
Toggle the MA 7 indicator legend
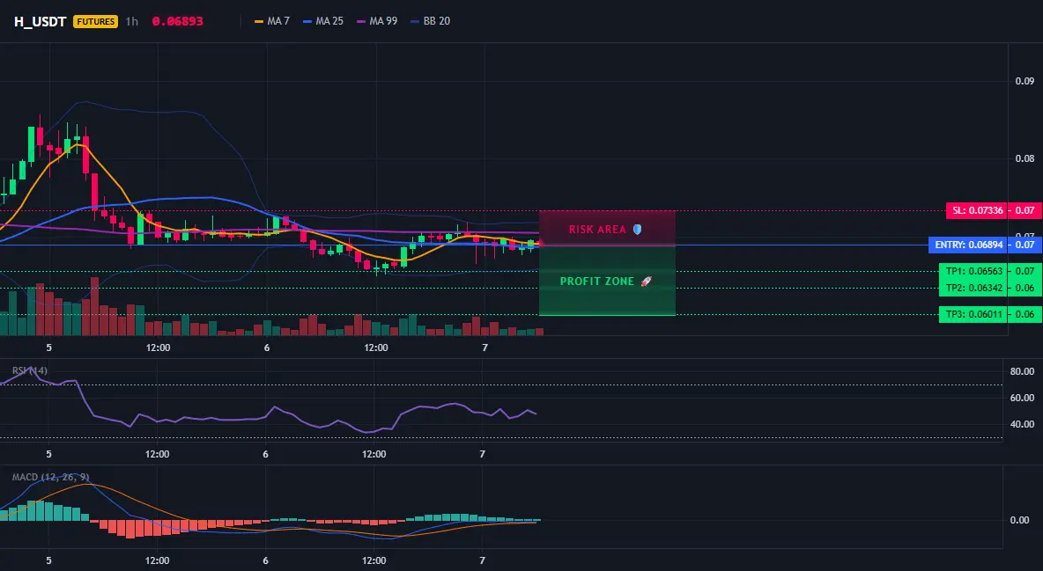(272, 21)
